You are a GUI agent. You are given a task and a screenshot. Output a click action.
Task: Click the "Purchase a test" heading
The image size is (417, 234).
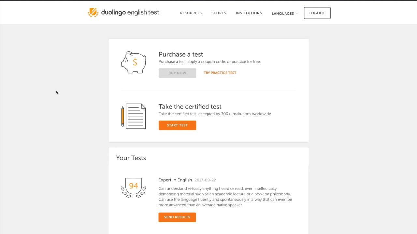pos(181,54)
